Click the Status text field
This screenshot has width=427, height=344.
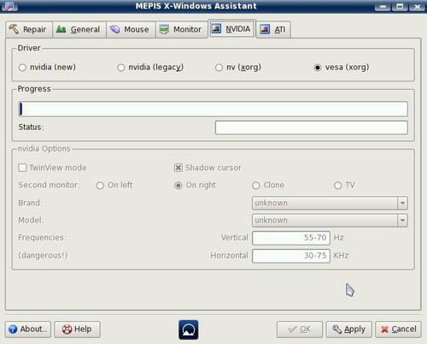312,128
